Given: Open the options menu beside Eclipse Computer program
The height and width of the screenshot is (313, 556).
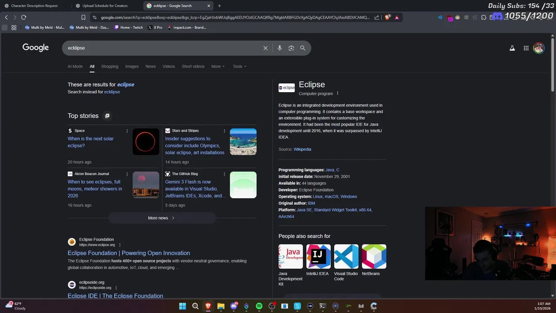Looking at the screenshot, I should 338,93.
